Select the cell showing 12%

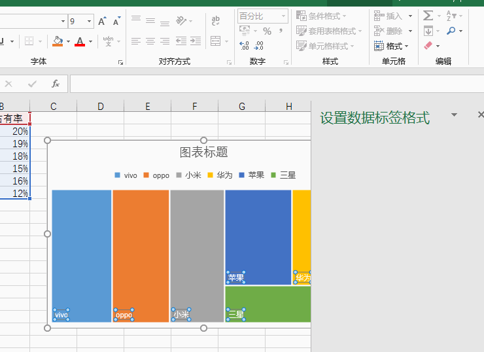(15, 193)
